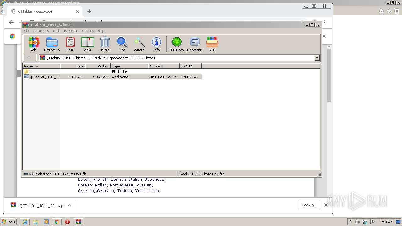402x226 pixels.
Task: Show hidden system tray icons
Action: 350,222
